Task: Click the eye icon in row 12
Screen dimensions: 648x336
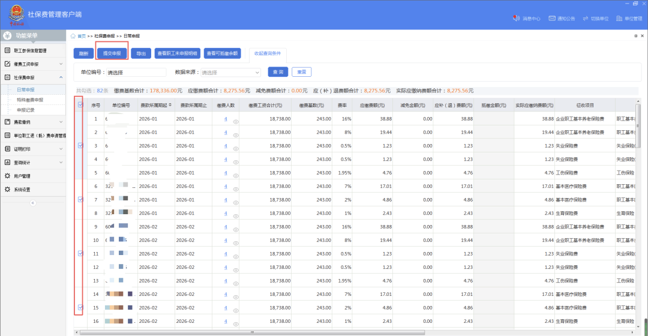Action: coord(236,270)
